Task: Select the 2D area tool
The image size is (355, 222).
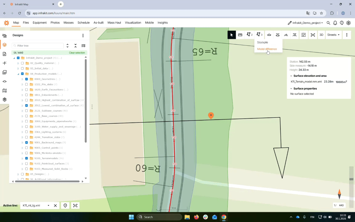Action: coord(250,35)
